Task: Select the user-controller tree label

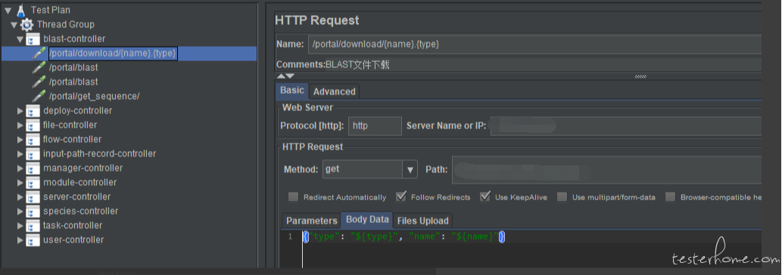Action: click(73, 239)
